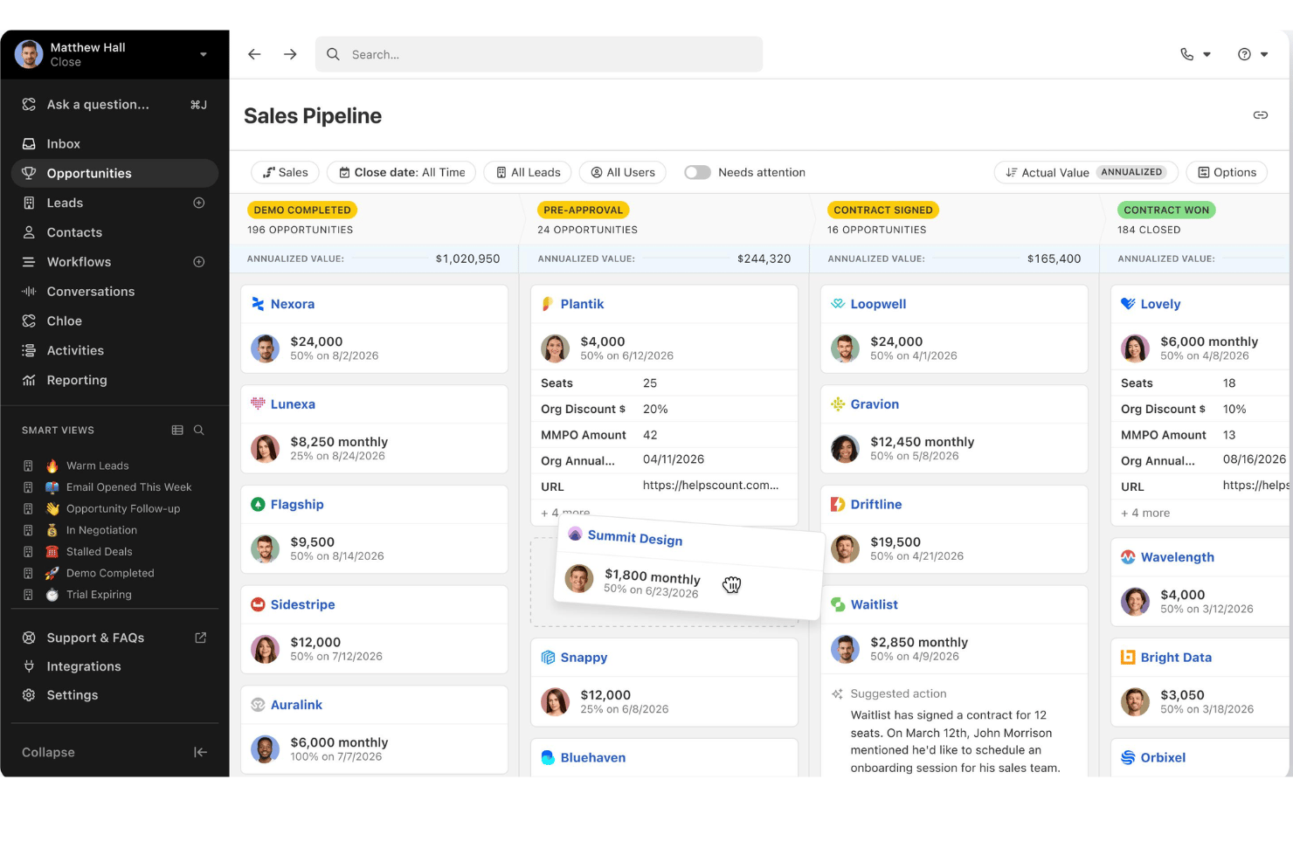Open Trial Expiring smart view
This screenshot has height=862, width=1293.
point(99,595)
